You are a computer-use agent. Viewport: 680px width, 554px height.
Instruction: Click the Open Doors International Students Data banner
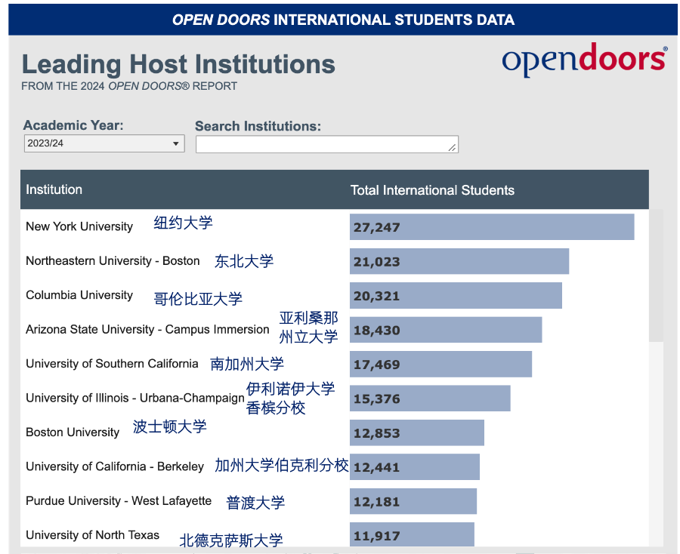coord(343,20)
